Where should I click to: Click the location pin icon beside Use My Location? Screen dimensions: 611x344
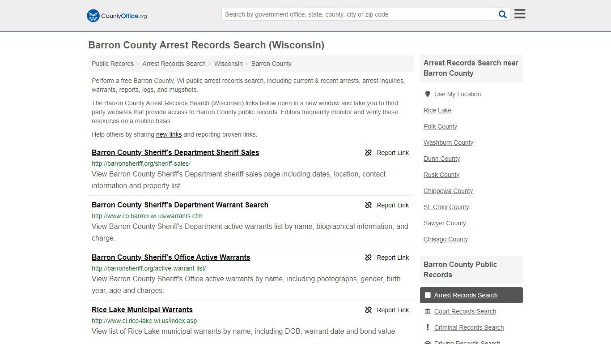point(427,94)
